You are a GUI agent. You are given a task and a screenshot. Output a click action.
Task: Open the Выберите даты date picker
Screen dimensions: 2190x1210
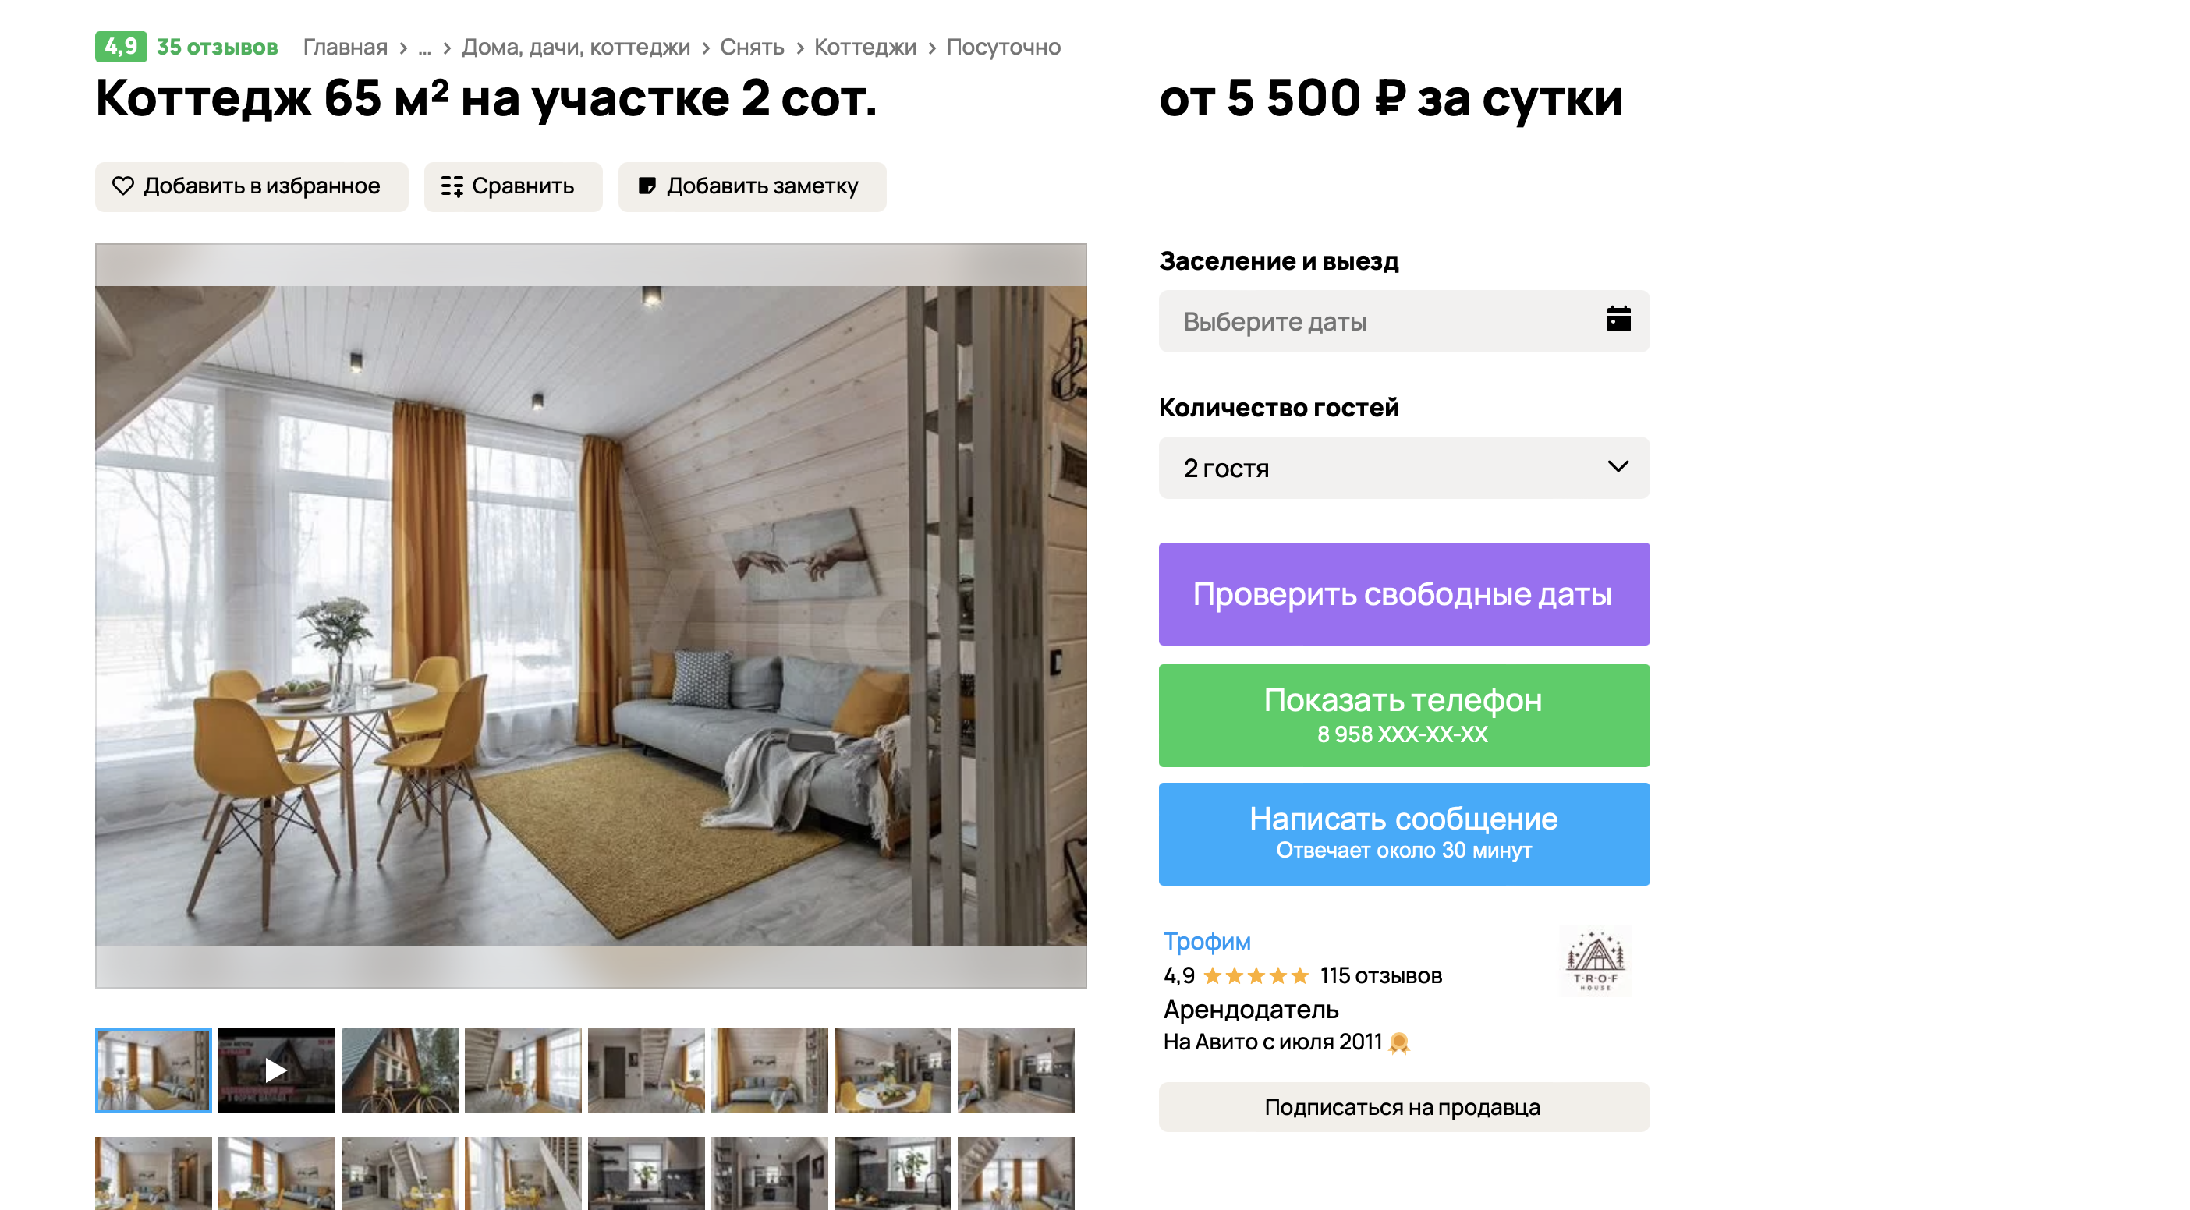[x=1404, y=321]
